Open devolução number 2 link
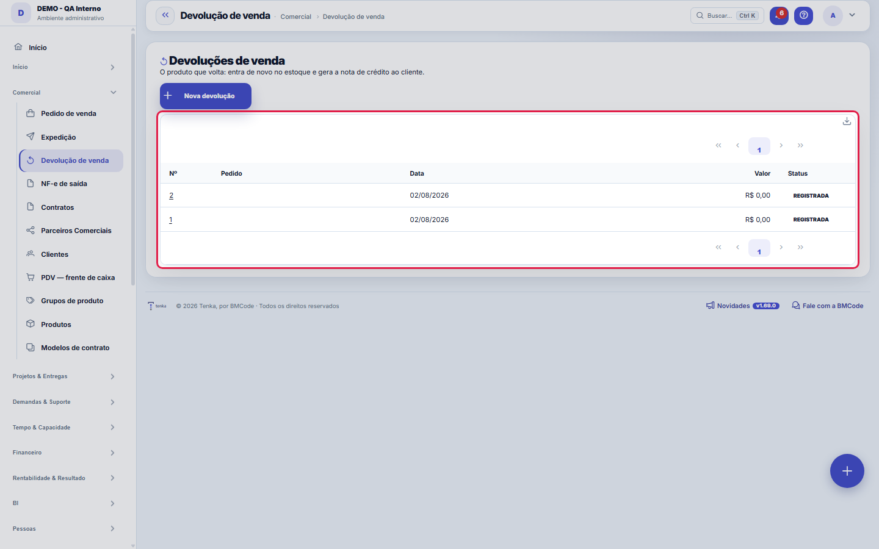Image resolution: width=879 pixels, height=549 pixels. tap(172, 195)
